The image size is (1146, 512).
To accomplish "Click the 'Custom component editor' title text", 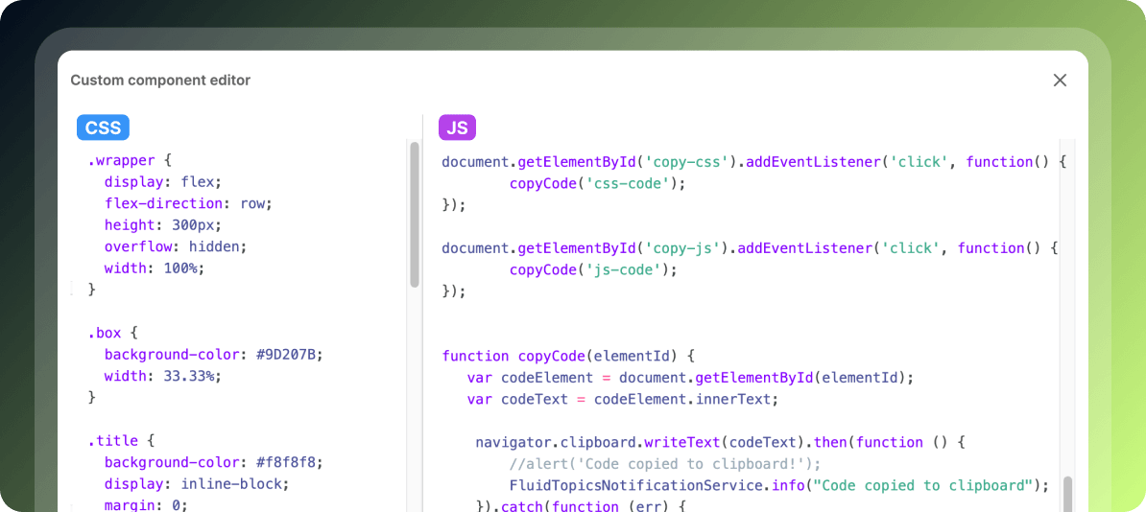I will [x=160, y=81].
